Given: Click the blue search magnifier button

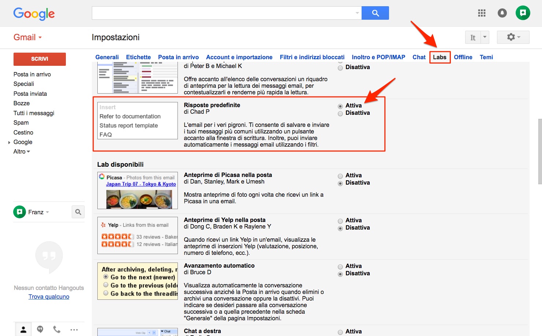Looking at the screenshot, I should point(375,13).
